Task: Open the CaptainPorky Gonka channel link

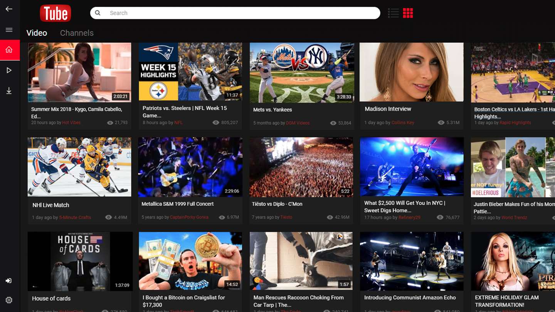Action: (x=189, y=217)
